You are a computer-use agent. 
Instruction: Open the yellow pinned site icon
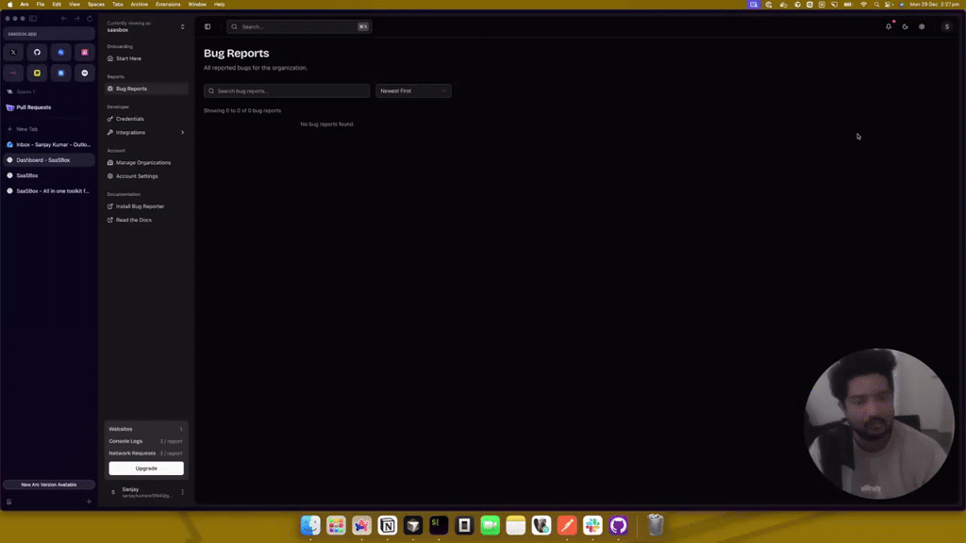(37, 73)
